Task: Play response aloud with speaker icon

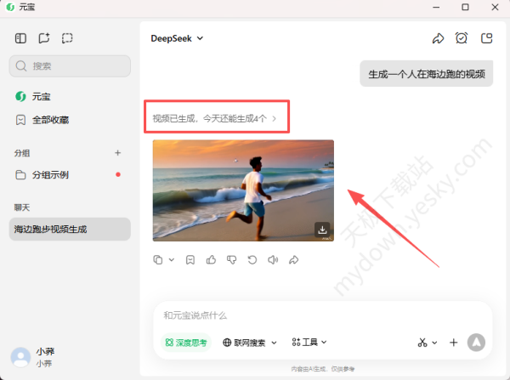Action: point(272,259)
